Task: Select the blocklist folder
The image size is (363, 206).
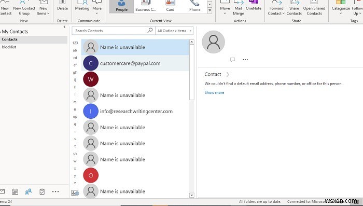Action: (x=9, y=47)
